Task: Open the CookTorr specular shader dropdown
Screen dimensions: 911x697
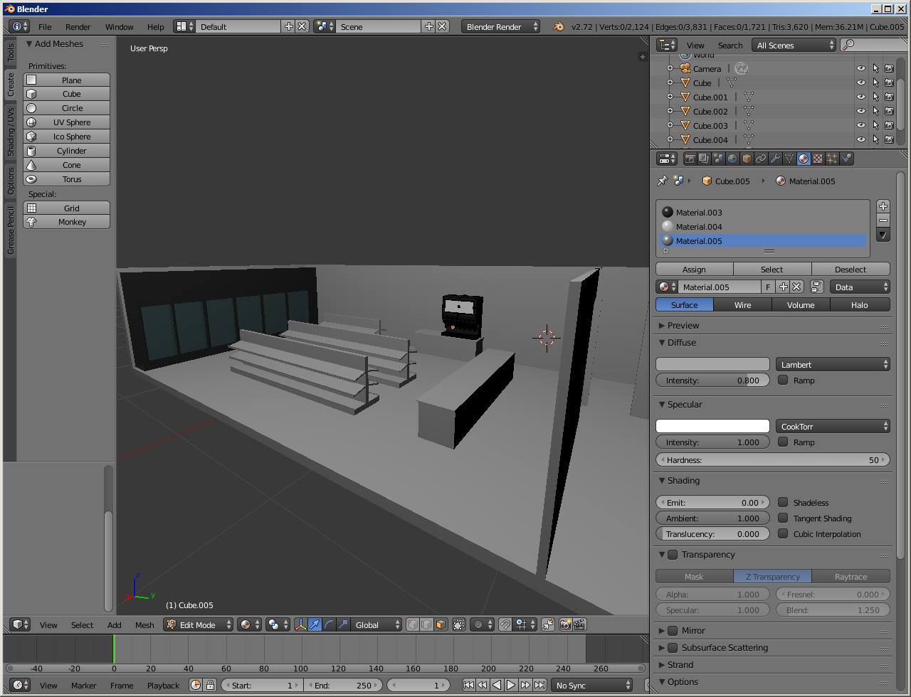Action: click(x=833, y=426)
